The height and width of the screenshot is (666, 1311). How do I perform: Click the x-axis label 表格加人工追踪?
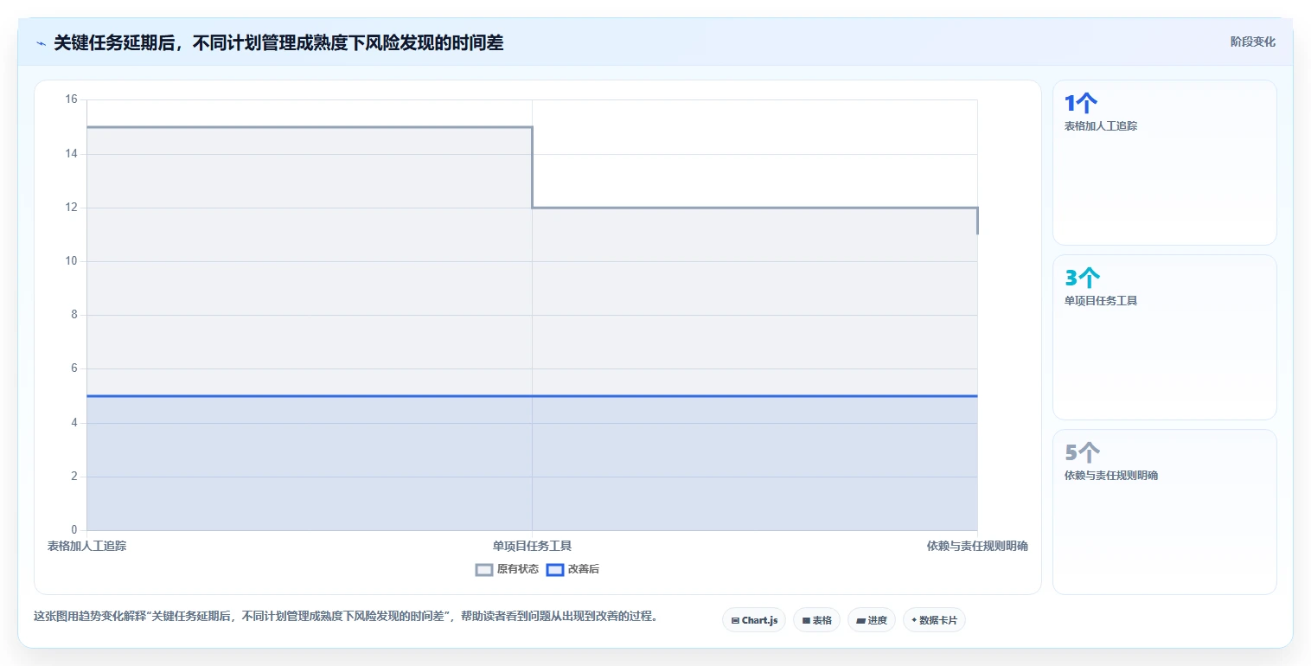pos(87,546)
